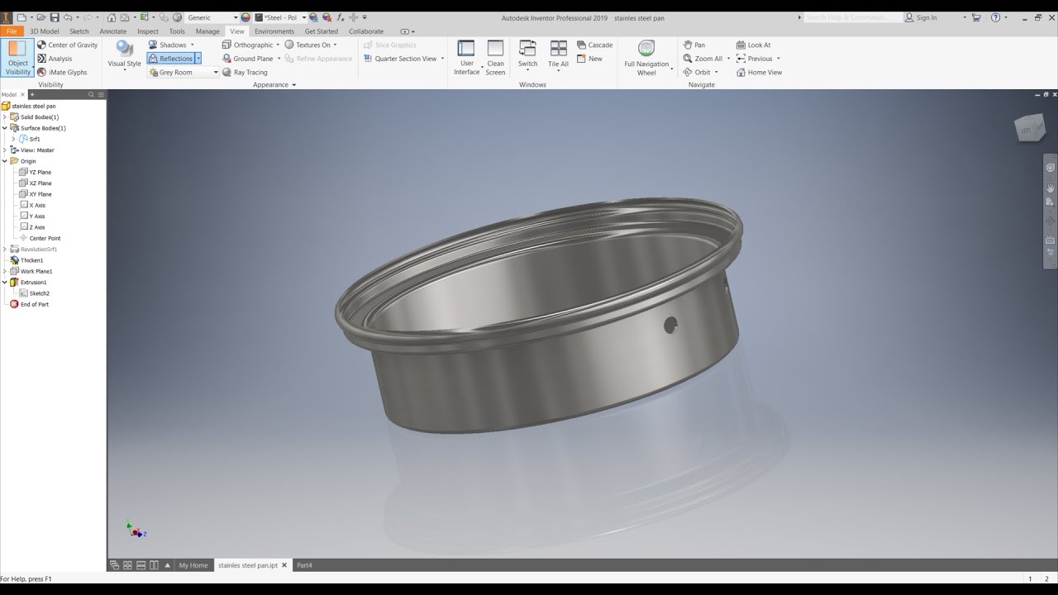This screenshot has height=595, width=1058.
Task: Switch to the Part4 document tab
Action: (x=304, y=565)
